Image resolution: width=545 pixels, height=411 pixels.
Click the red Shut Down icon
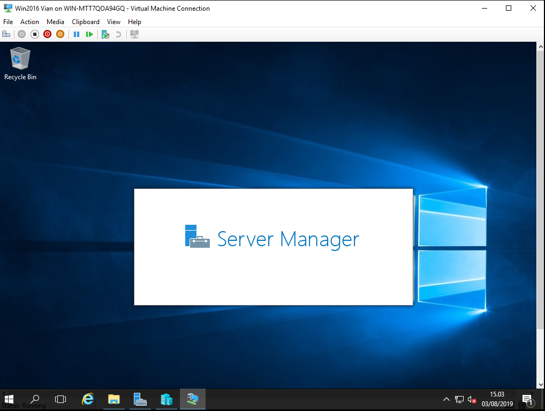pos(47,34)
